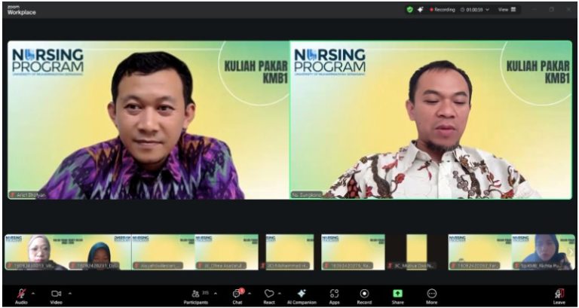Click the Arief Shofyan name label
The image size is (579, 308).
point(28,195)
